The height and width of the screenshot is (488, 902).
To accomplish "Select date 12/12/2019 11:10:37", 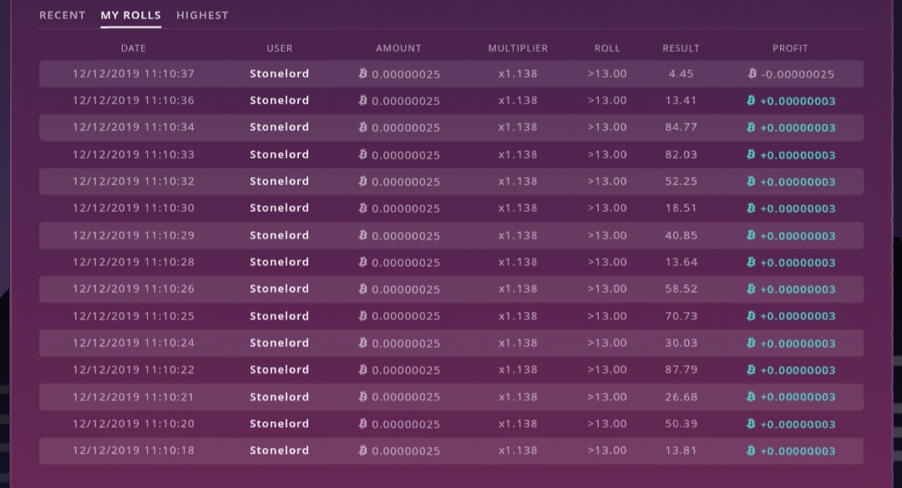I will click(x=134, y=73).
